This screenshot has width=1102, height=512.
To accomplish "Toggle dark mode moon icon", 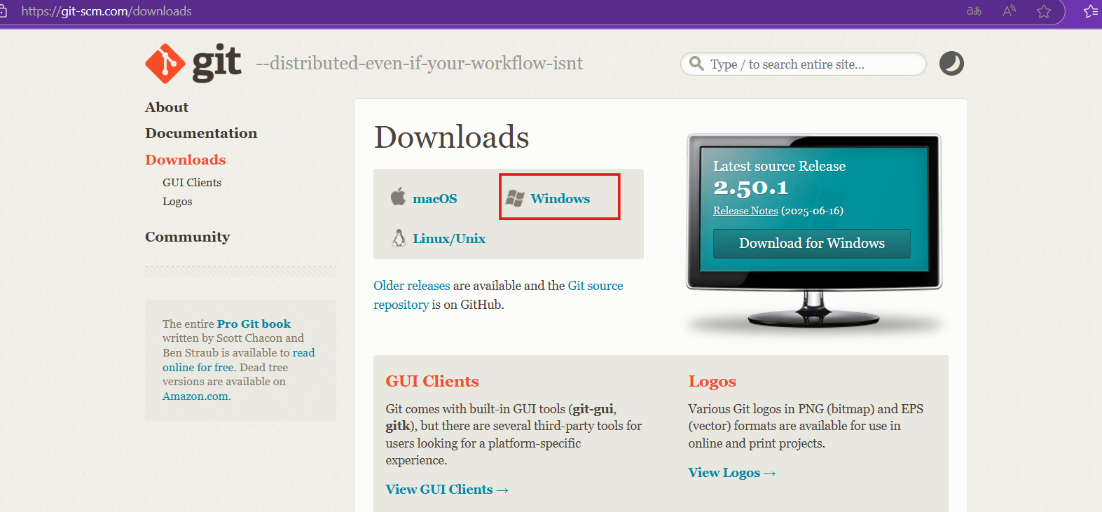I will [951, 64].
